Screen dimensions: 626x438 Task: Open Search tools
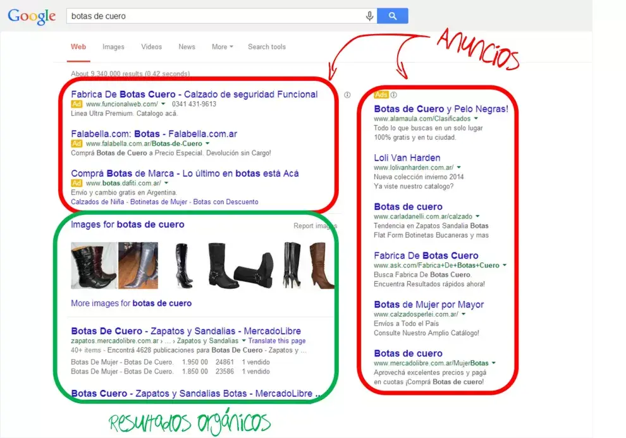(x=267, y=47)
